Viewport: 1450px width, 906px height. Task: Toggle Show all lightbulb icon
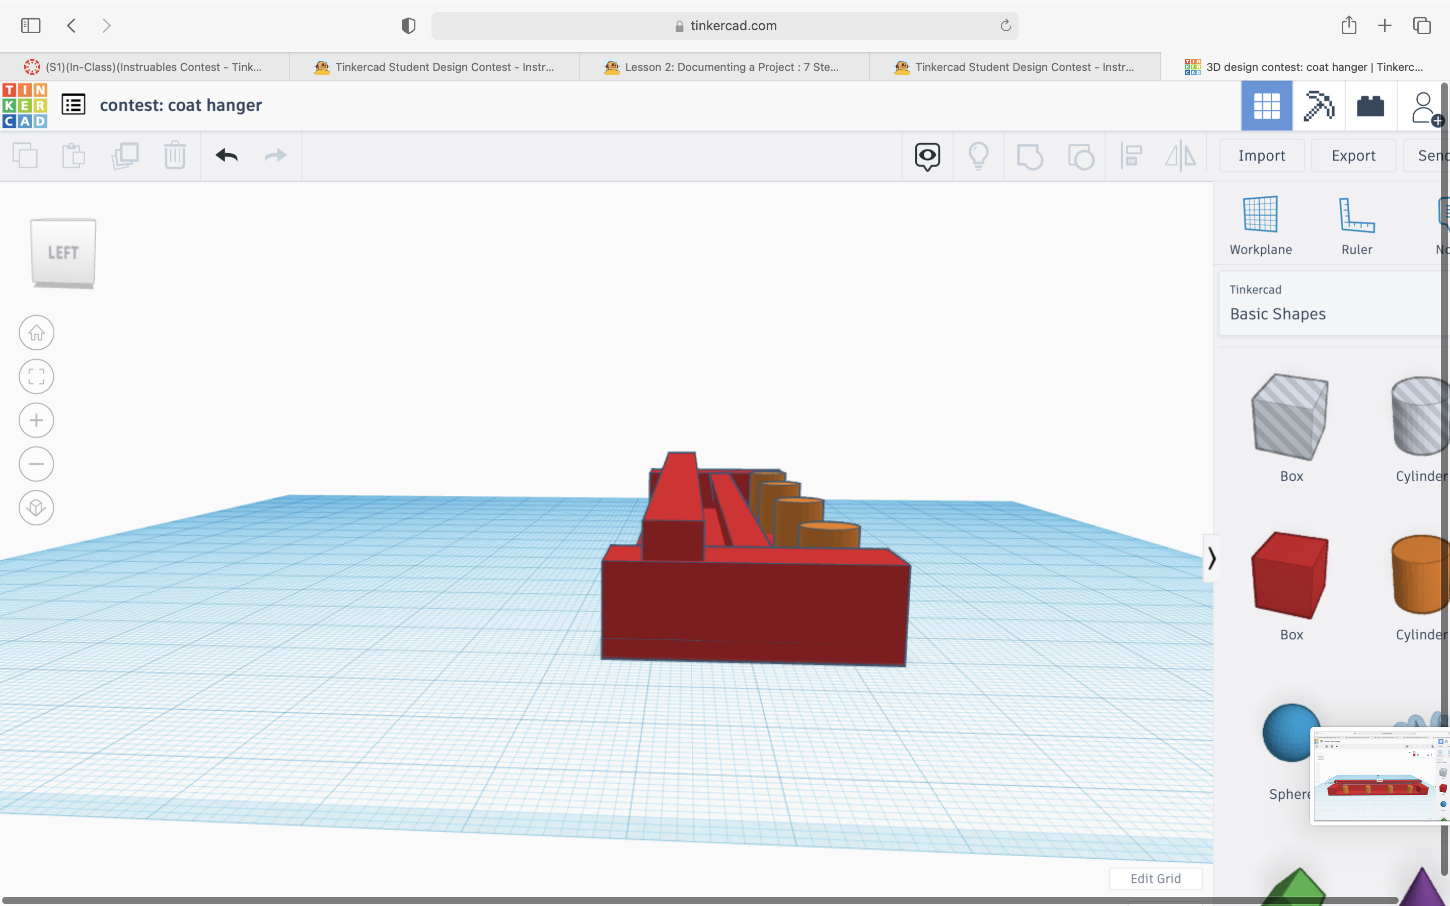(x=978, y=156)
